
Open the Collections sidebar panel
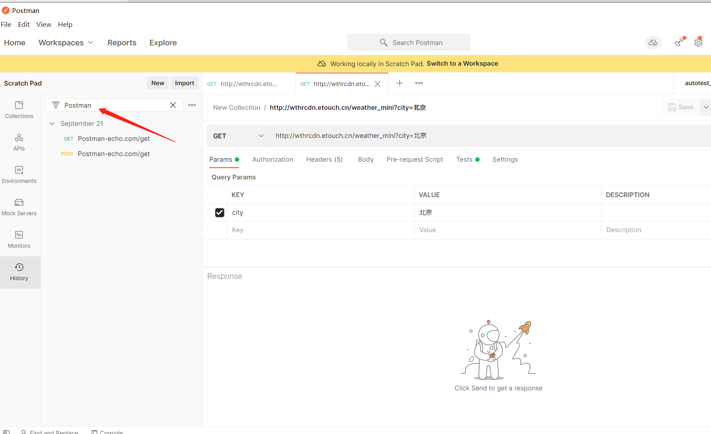coord(19,110)
